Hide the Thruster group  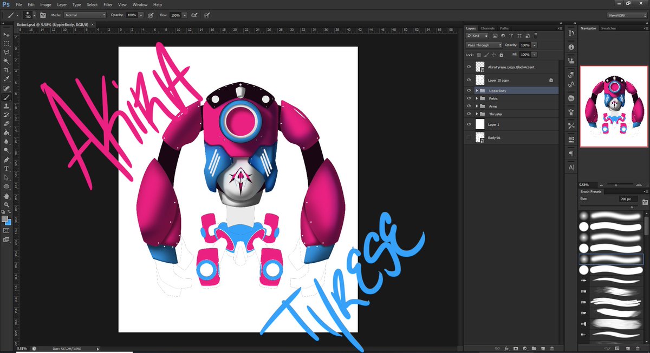click(x=469, y=114)
